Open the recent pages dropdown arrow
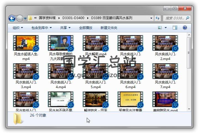The image size is (199, 134). [x=25, y=19]
